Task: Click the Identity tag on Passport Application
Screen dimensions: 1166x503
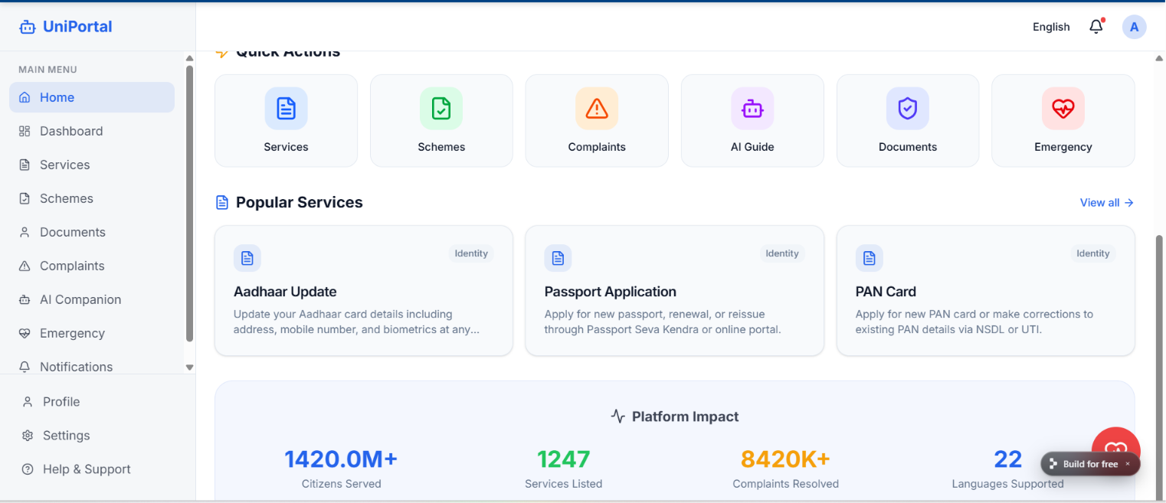Action: 782,253
